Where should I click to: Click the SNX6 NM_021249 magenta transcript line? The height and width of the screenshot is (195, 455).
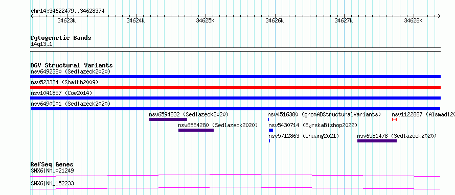coord(235,175)
